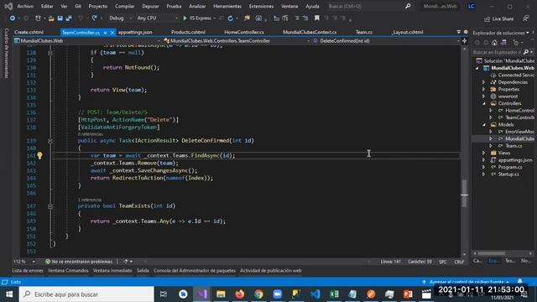This screenshot has width=537, height=302.
Task: Switch to the appsettings.json tab
Action: pyautogui.click(x=135, y=32)
